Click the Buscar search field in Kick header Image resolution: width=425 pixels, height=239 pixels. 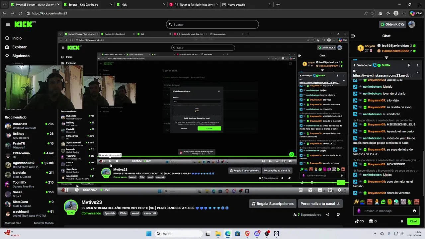click(x=212, y=25)
